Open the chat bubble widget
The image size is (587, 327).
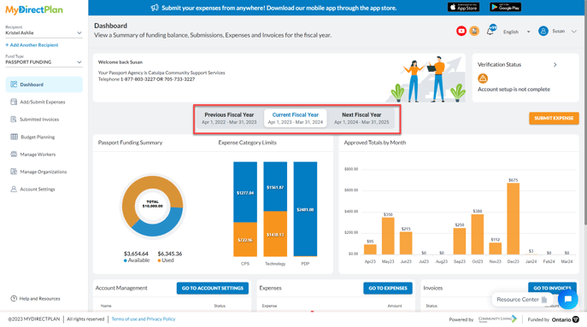click(567, 299)
